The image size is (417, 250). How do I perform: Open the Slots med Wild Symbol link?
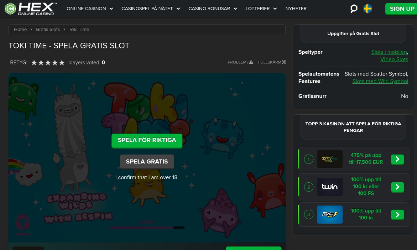pos(380,81)
